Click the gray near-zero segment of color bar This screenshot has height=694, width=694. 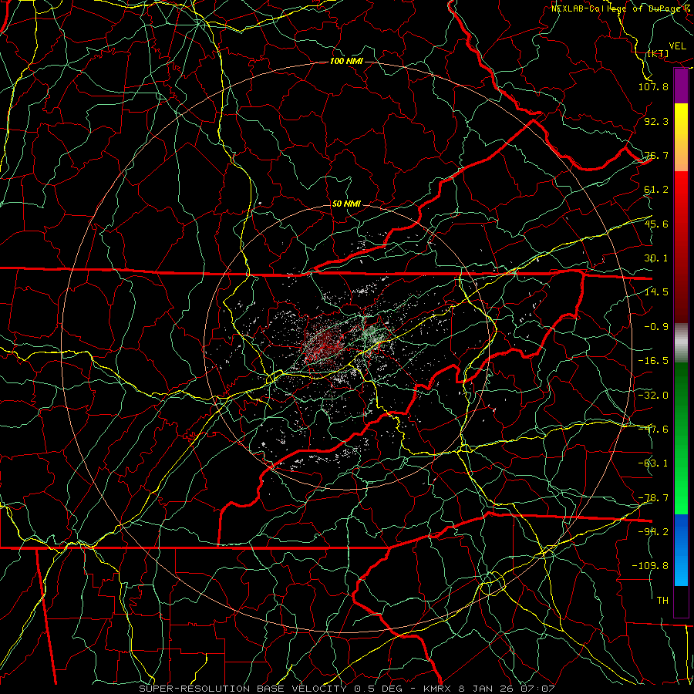click(681, 343)
